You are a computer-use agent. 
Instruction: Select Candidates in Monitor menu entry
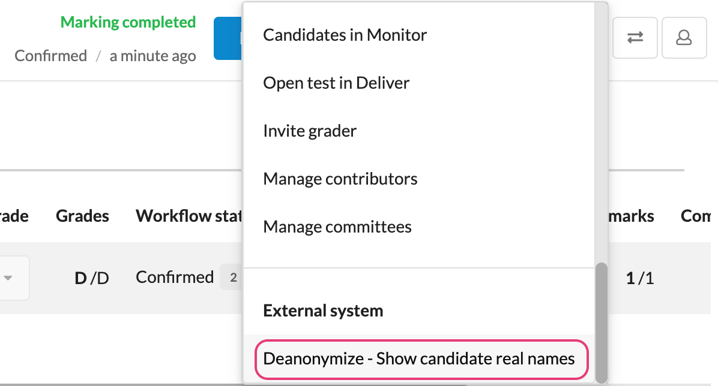345,35
